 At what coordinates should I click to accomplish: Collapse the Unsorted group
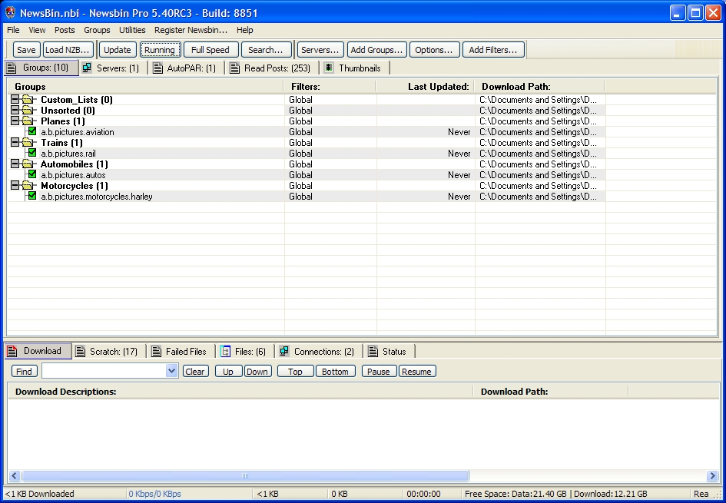pyautogui.click(x=15, y=110)
